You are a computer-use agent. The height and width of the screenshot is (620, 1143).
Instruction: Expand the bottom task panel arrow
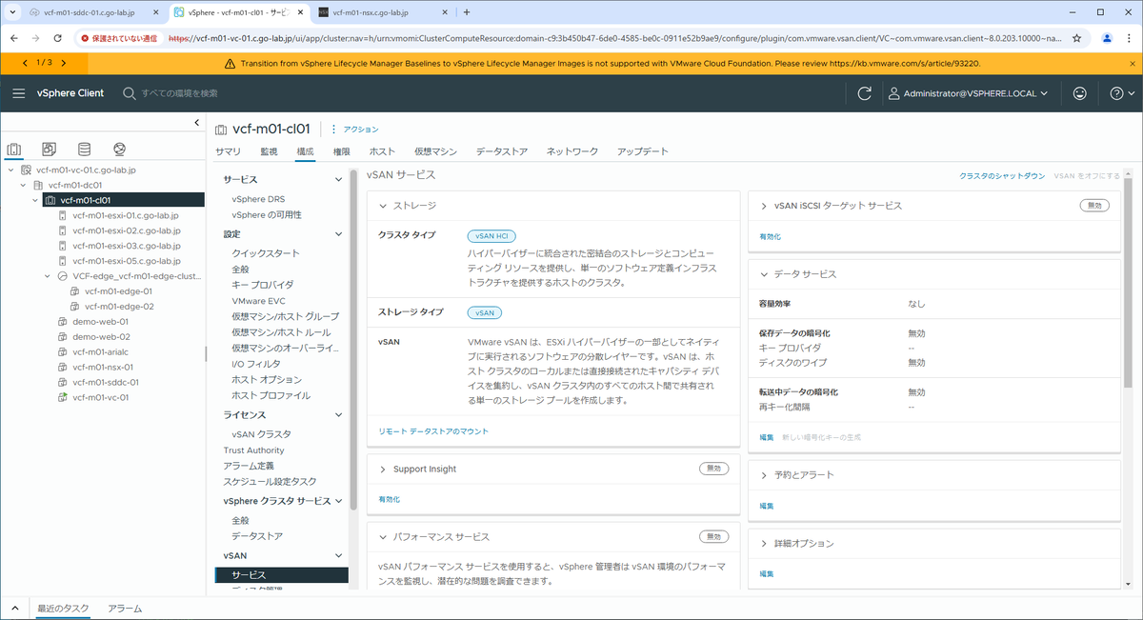tap(14, 608)
